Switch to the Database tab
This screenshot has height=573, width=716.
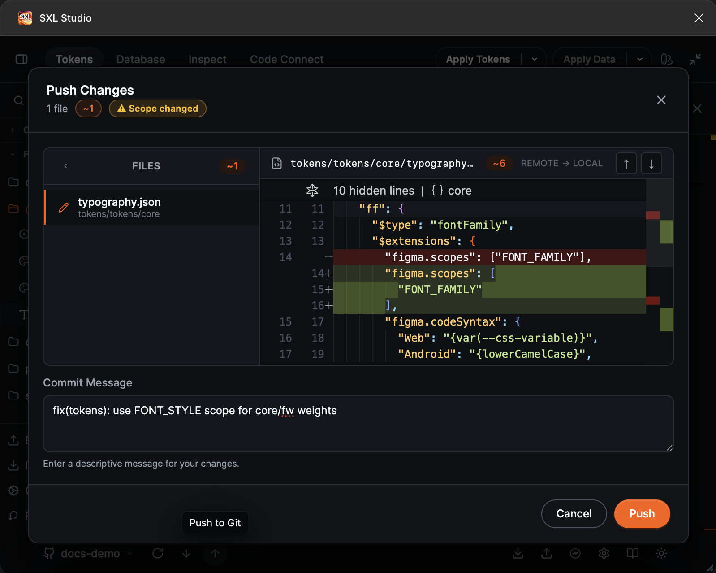coord(141,59)
